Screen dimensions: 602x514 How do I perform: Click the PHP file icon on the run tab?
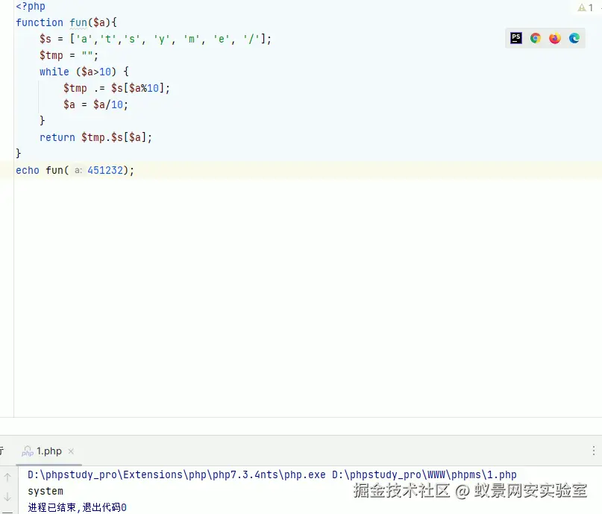pos(28,451)
